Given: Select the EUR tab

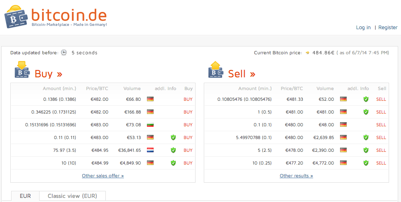Looking at the screenshot, I should [25, 196].
